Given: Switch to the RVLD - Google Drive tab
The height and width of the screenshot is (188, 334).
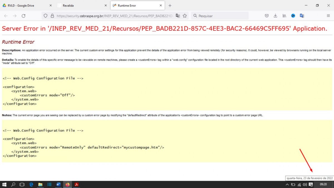Looking at the screenshot, I should [25, 6].
